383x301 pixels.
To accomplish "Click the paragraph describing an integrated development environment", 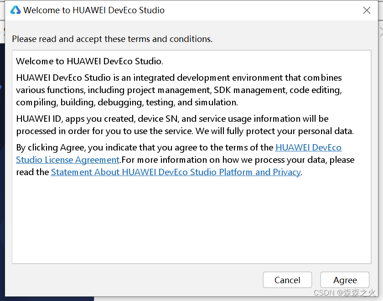I will click(x=179, y=90).
